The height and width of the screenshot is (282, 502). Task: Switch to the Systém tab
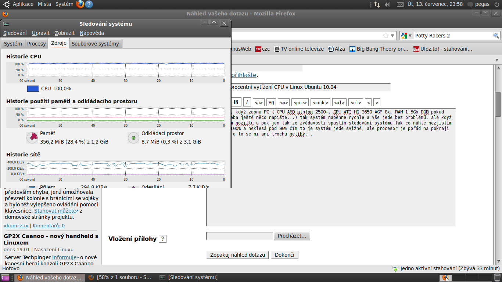click(13, 44)
